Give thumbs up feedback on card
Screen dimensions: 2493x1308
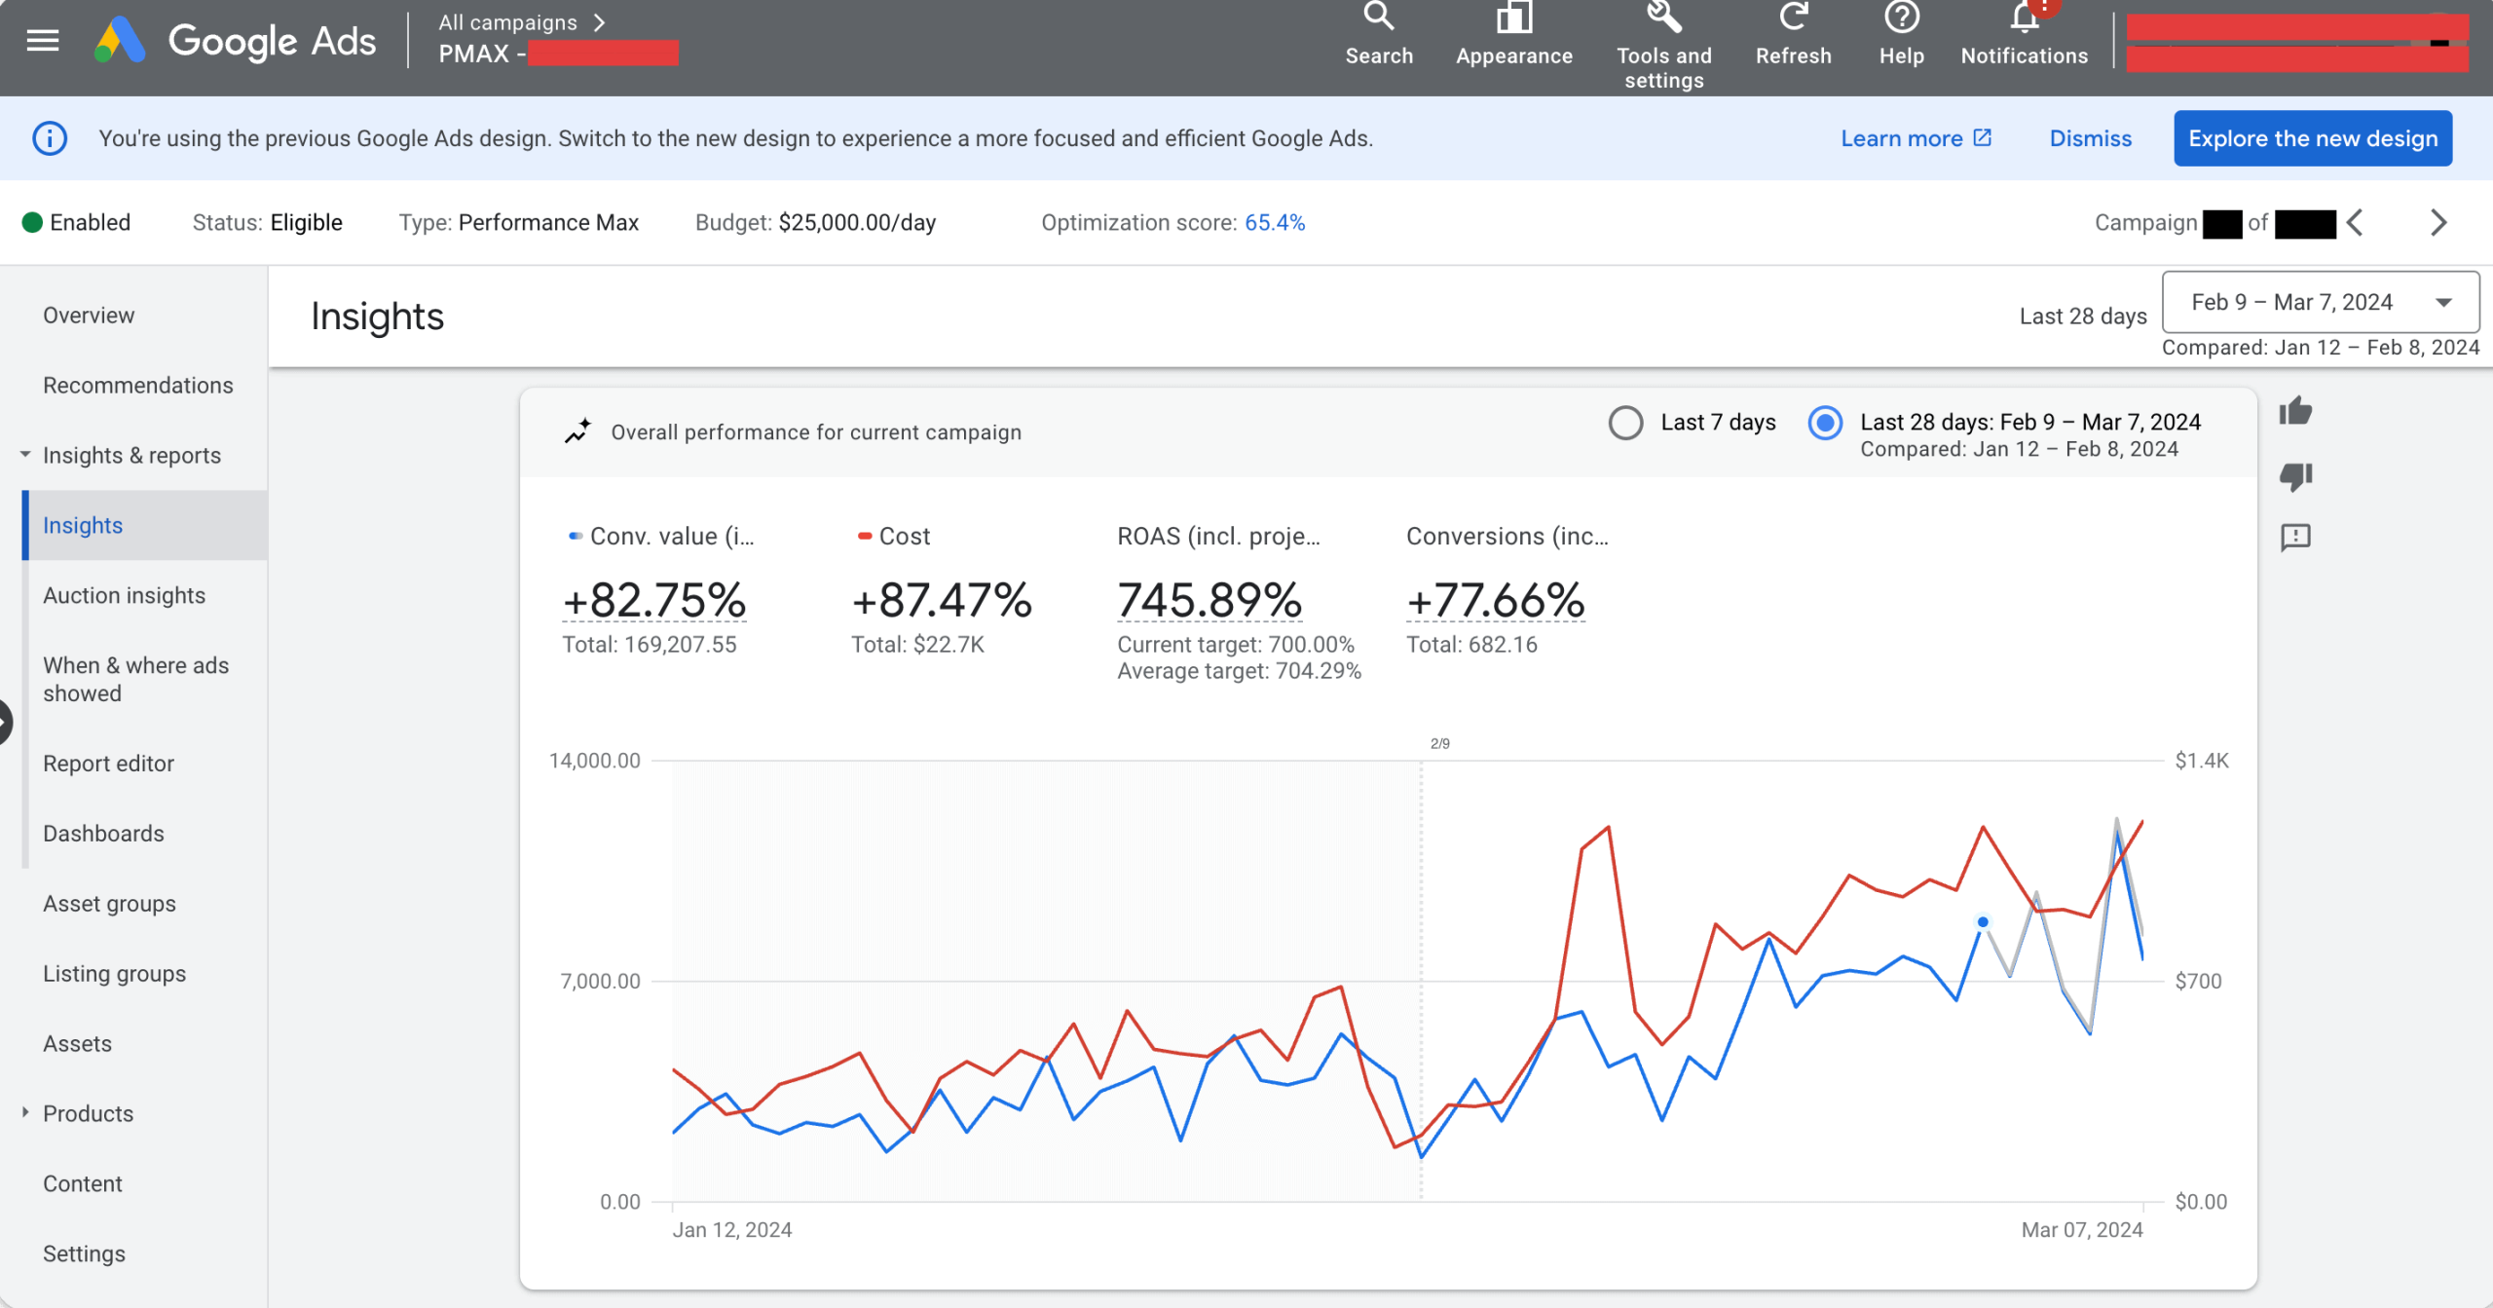[x=2295, y=411]
